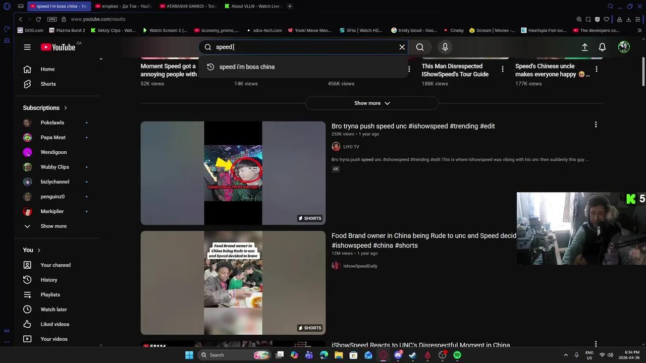Open Bro tryna push speed unc title
This screenshot has width=646, height=363.
[x=413, y=126]
